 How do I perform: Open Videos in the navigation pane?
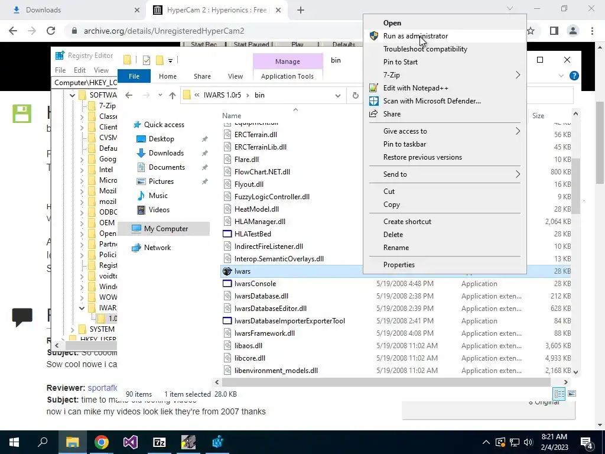pyautogui.click(x=159, y=210)
